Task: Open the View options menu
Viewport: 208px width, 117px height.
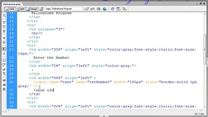Action: point(118,9)
